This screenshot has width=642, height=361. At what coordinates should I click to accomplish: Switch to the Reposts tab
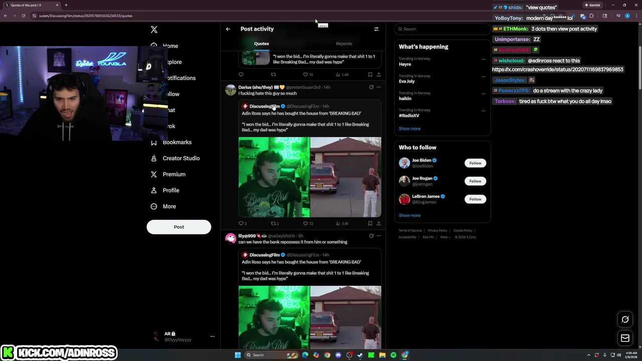point(344,44)
